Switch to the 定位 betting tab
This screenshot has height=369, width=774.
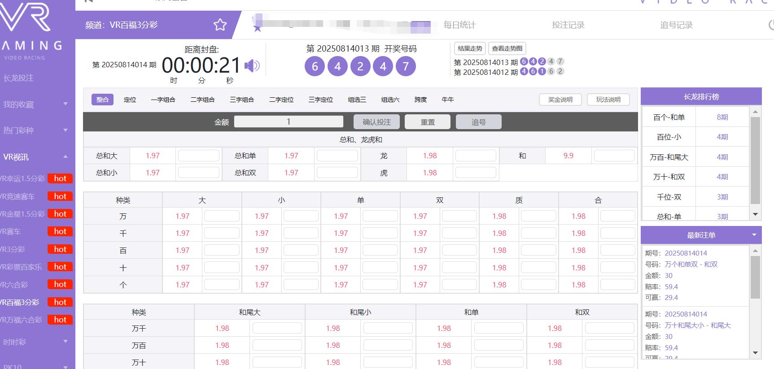(130, 100)
